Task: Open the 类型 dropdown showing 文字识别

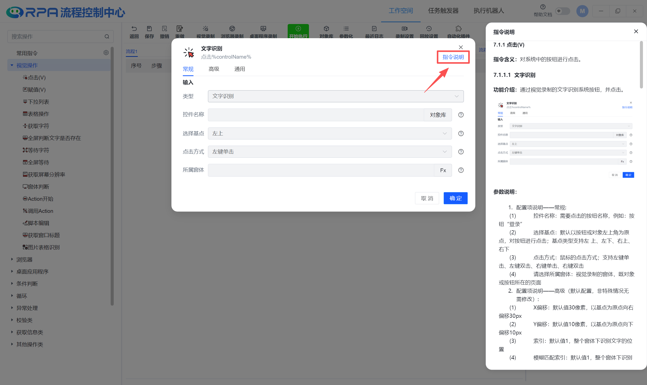Action: pos(336,96)
